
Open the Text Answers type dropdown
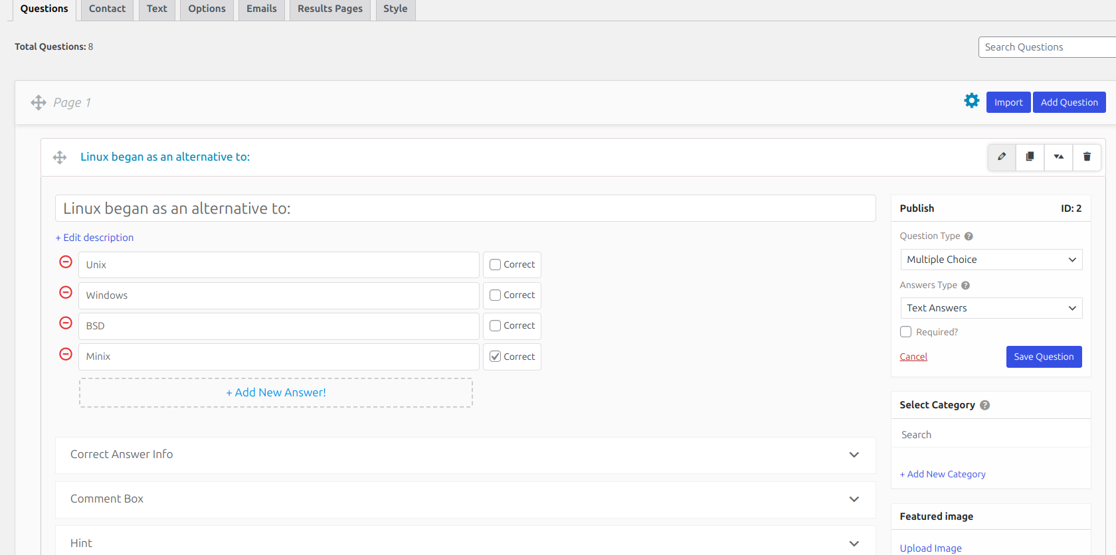pos(990,308)
